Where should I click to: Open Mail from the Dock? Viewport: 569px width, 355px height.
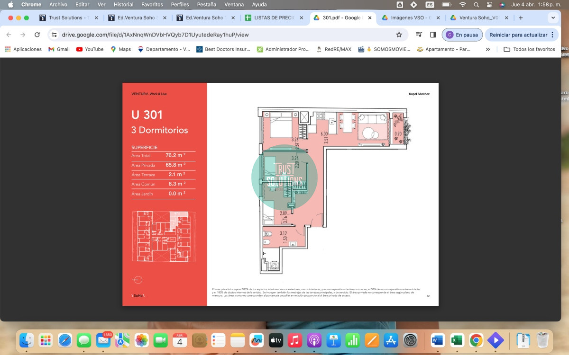point(103,340)
